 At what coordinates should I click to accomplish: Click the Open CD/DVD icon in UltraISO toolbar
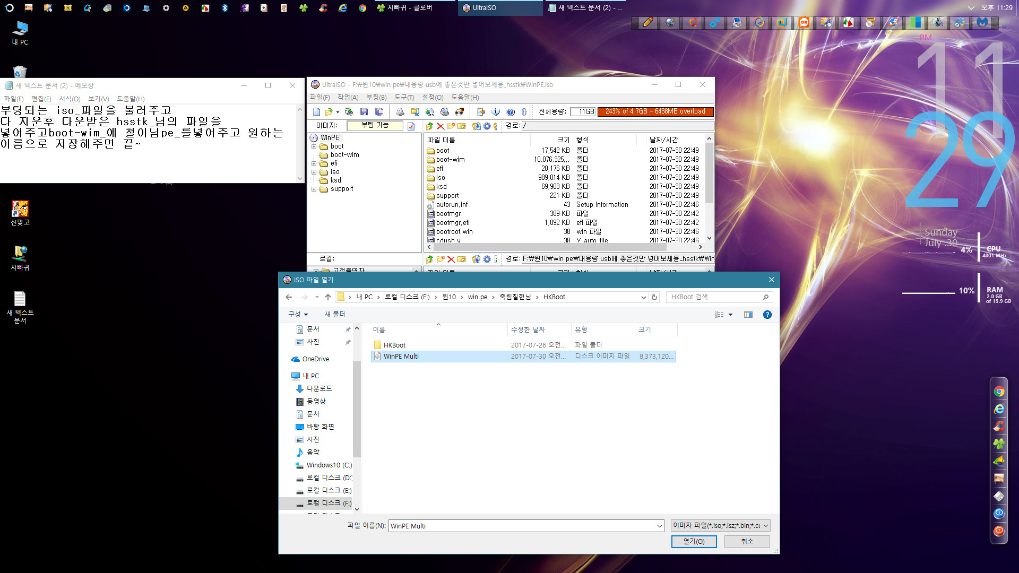349,112
